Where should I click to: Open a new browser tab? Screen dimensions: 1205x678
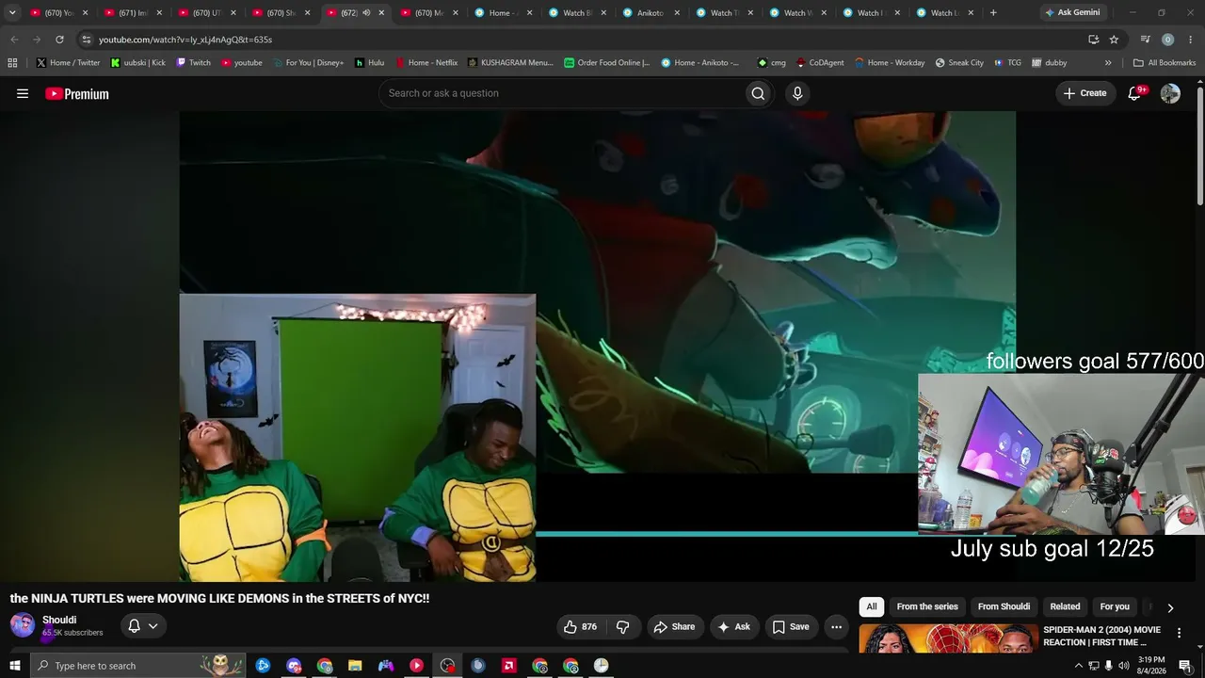click(x=993, y=13)
